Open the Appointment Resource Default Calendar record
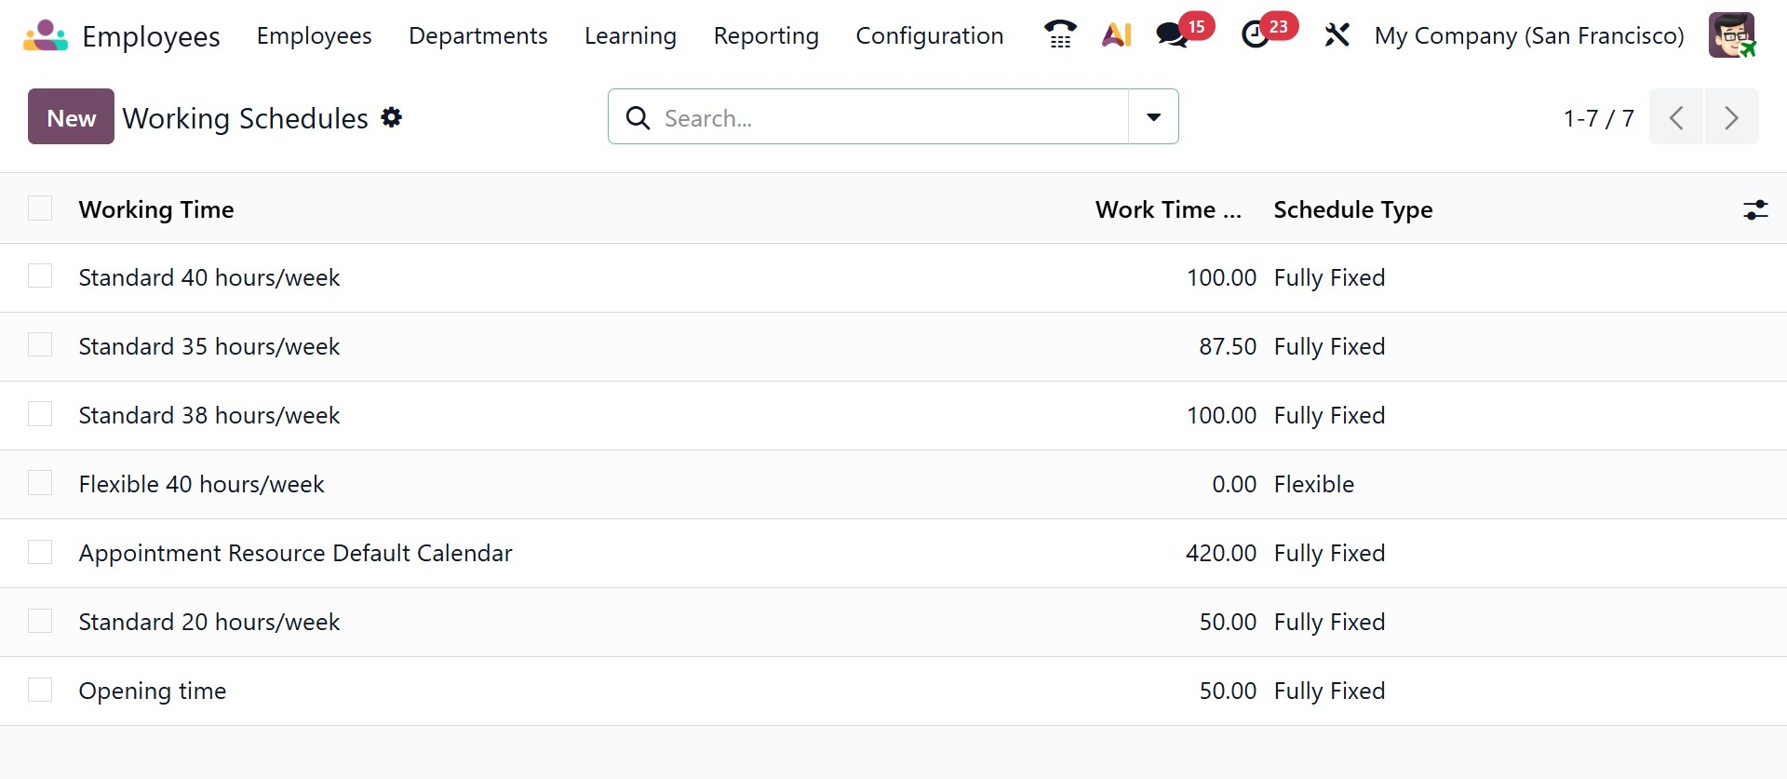The width and height of the screenshot is (1787, 779). 295,553
